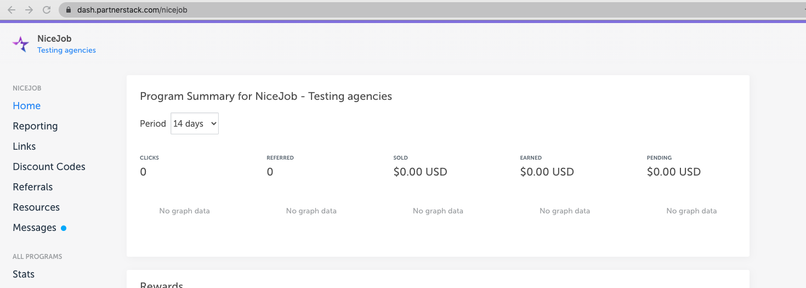The image size is (806, 288).
Task: Click the browser address bar URL
Action: [x=131, y=10]
